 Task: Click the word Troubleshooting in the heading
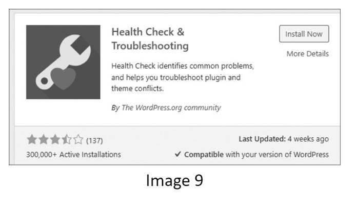150,46
